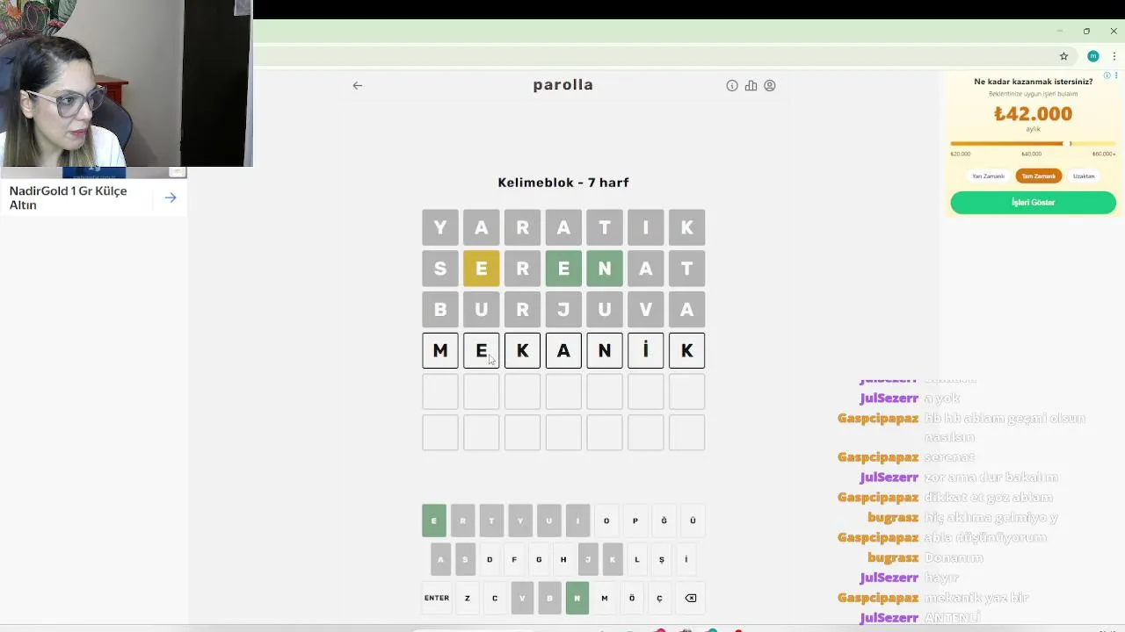This screenshot has width=1125, height=632.
Task: Open the game info help icon
Action: (x=732, y=85)
